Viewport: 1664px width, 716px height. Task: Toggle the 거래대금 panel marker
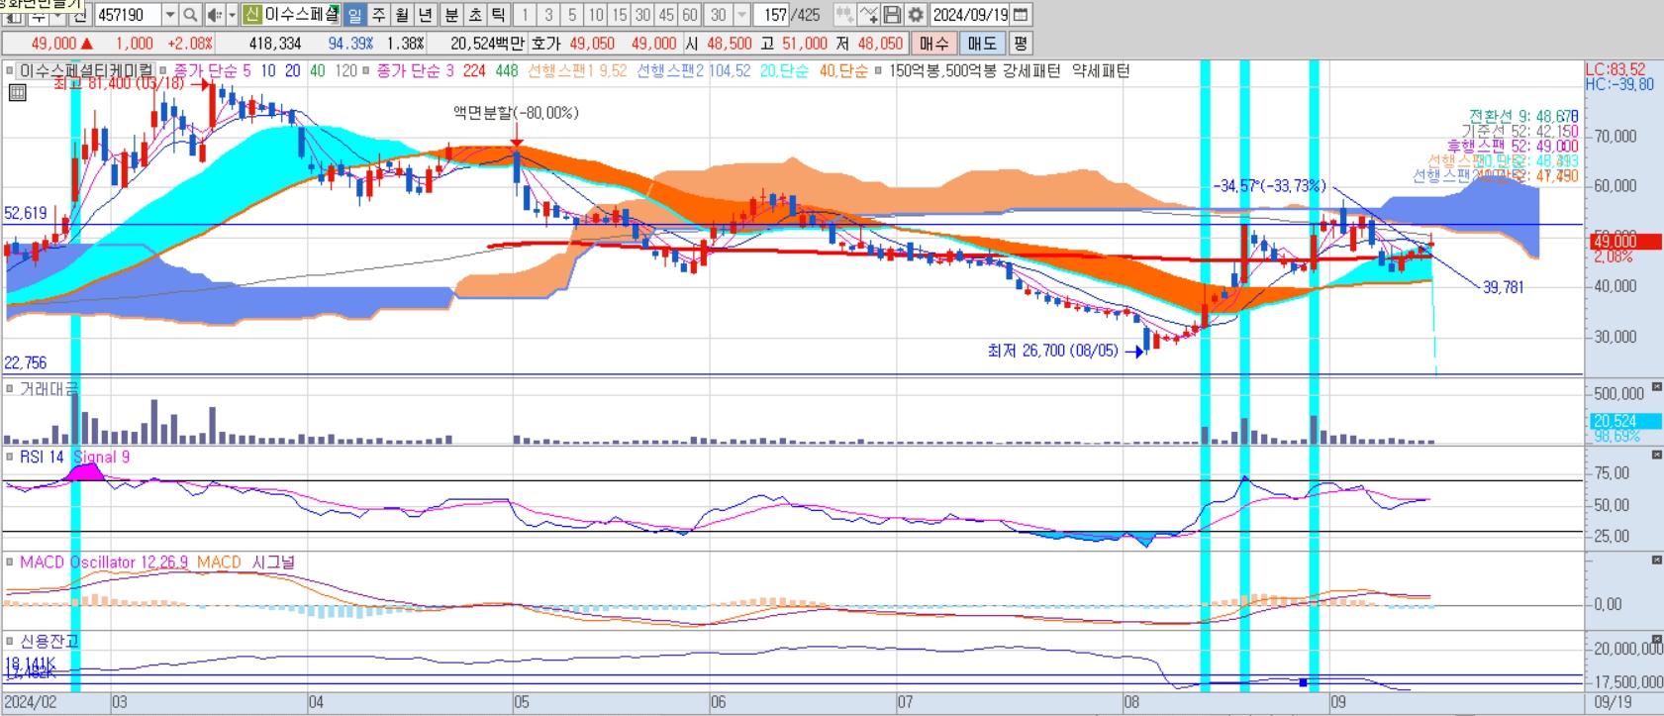(x=10, y=389)
